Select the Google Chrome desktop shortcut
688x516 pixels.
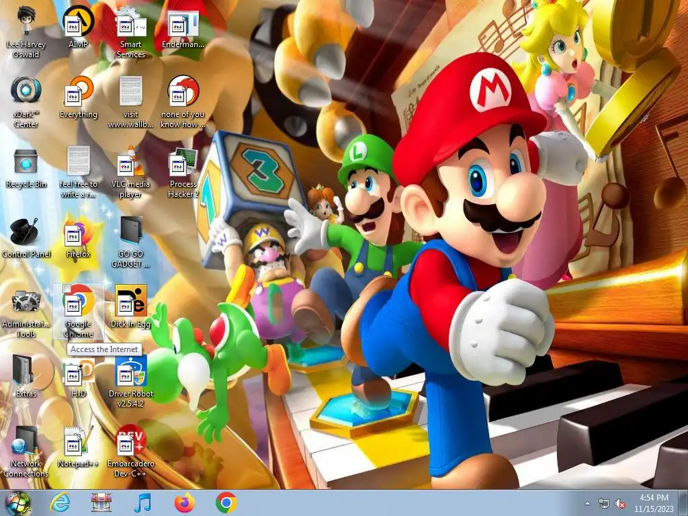coord(78,312)
